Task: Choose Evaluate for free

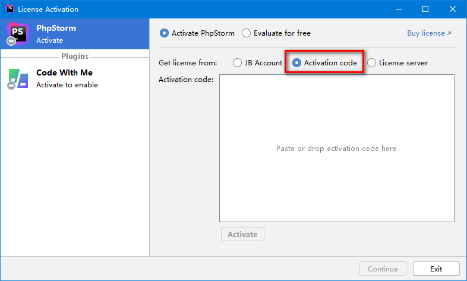Action: click(247, 33)
